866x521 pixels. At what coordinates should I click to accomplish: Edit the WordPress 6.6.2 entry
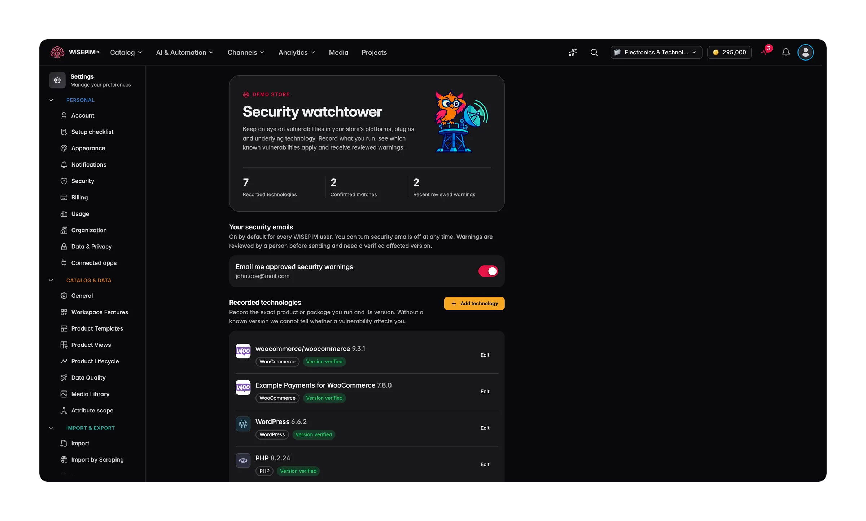pyautogui.click(x=485, y=428)
